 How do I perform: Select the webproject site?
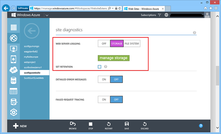[x=30, y=62]
